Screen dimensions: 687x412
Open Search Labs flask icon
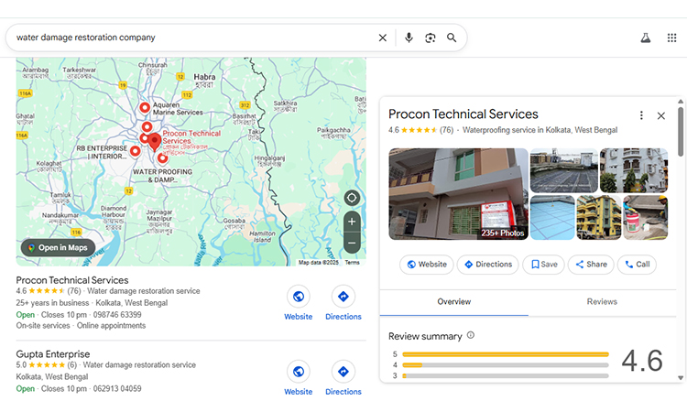(x=646, y=38)
